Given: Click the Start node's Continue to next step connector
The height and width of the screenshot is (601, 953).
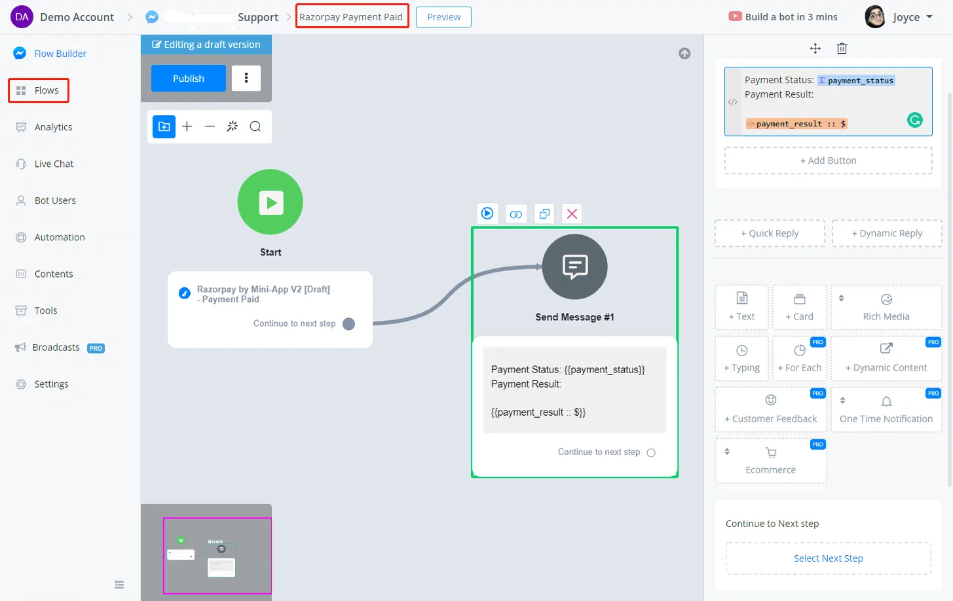Looking at the screenshot, I should pyautogui.click(x=348, y=324).
